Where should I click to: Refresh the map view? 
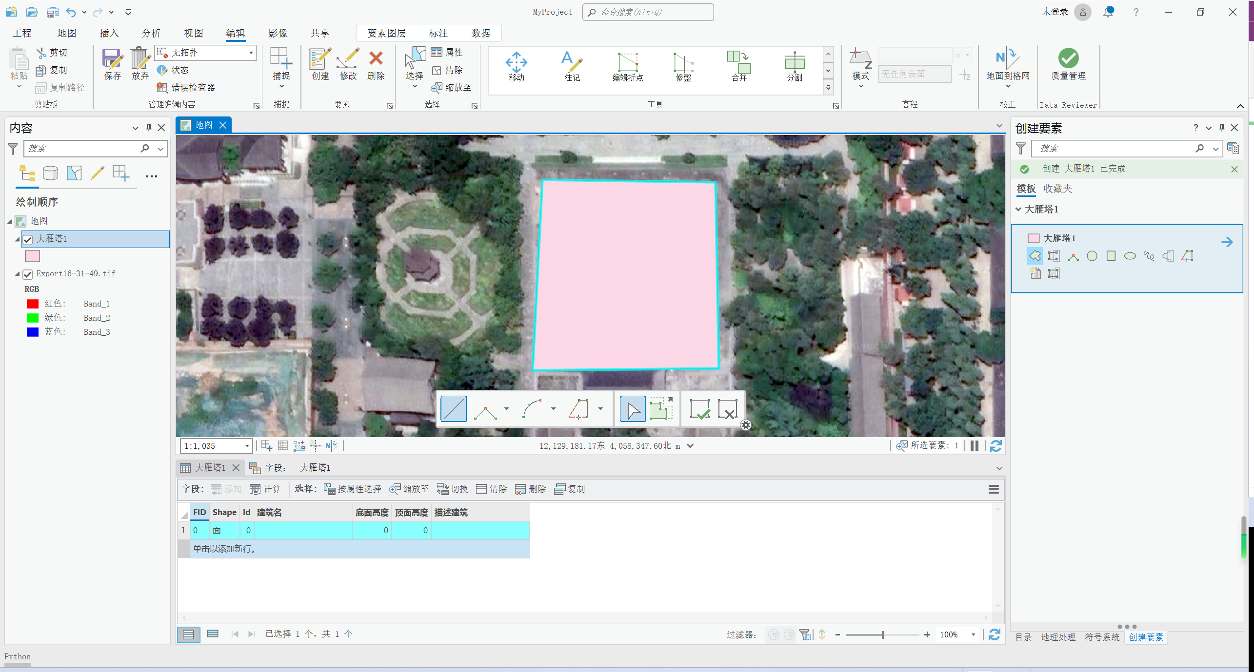pyautogui.click(x=995, y=446)
